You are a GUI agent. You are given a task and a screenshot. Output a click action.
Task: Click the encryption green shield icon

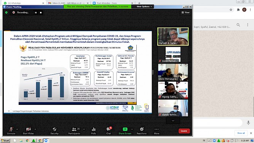[6, 13]
